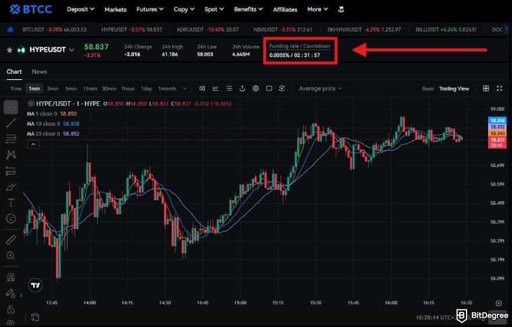The width and height of the screenshot is (512, 327).
Task: Open the list-style icon in chart toolbar
Action: [x=229, y=88]
